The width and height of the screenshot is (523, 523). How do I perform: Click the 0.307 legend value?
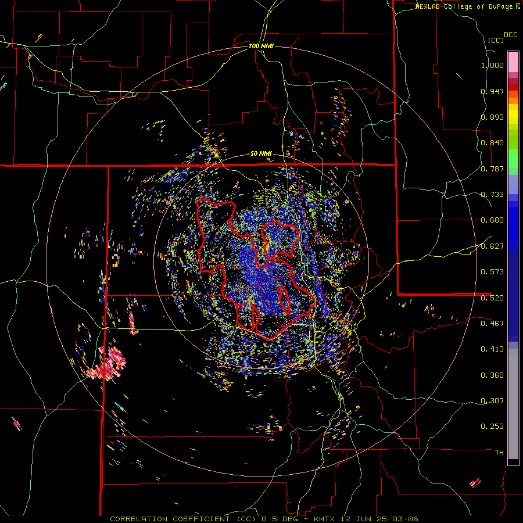tap(492, 400)
